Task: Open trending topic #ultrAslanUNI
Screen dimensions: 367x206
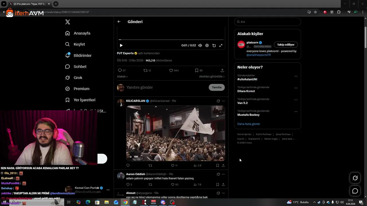Action: point(247,80)
